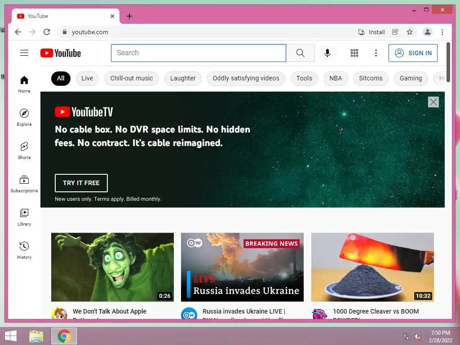The width and height of the screenshot is (460, 345).
Task: Close the YouTube tab
Action: pyautogui.click(x=112, y=16)
